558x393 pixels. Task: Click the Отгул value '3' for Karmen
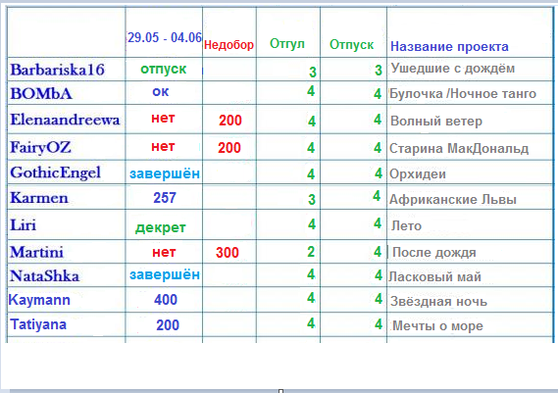click(312, 200)
